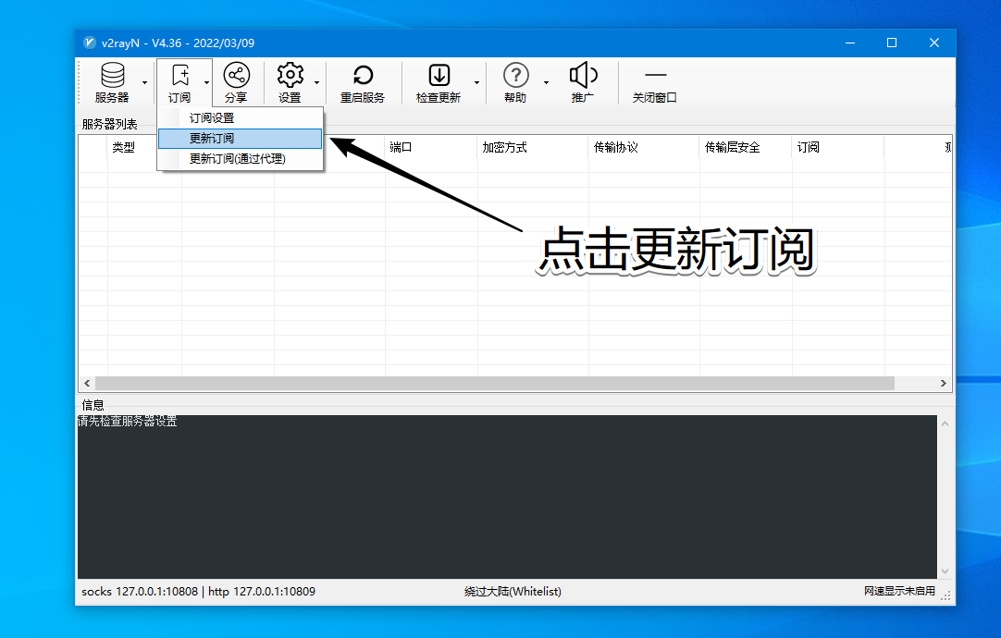The width and height of the screenshot is (1001, 638).
Task: Click the horizontal scrollbar right arrow
Action: [944, 383]
